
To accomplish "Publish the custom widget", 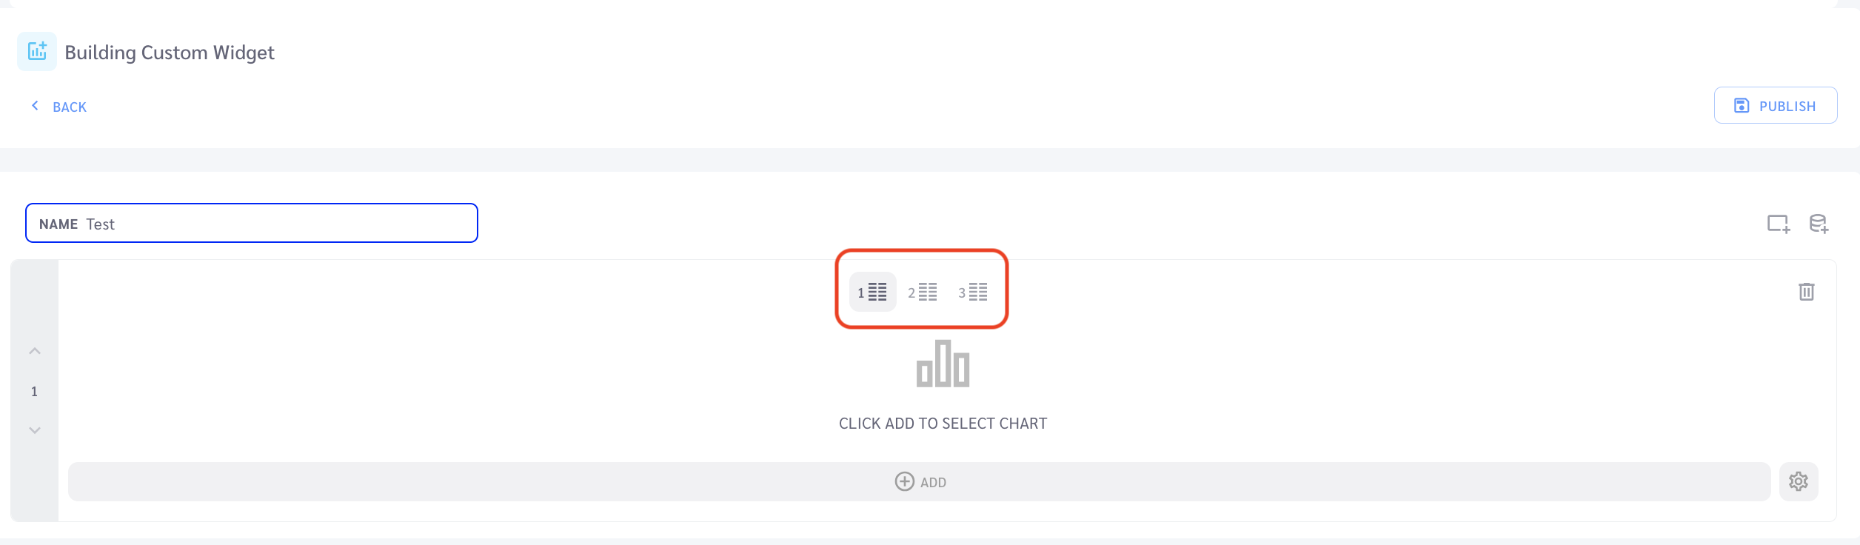I will click(x=1776, y=105).
